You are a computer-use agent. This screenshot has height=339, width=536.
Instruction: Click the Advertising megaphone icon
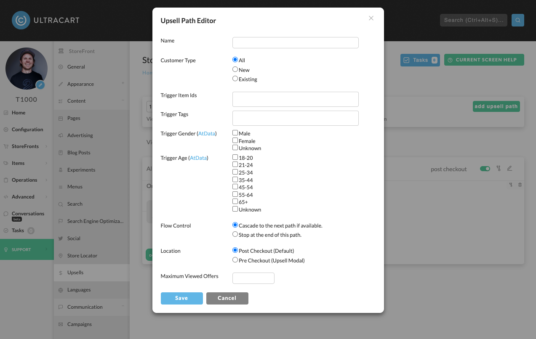click(61, 135)
